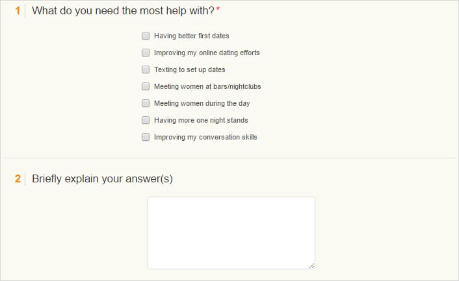Click the orange question number 2
Screen dimensions: 459x281
[x=18, y=178]
